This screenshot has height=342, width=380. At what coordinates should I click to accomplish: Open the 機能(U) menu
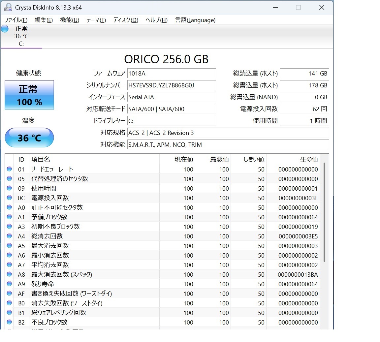coord(70,20)
